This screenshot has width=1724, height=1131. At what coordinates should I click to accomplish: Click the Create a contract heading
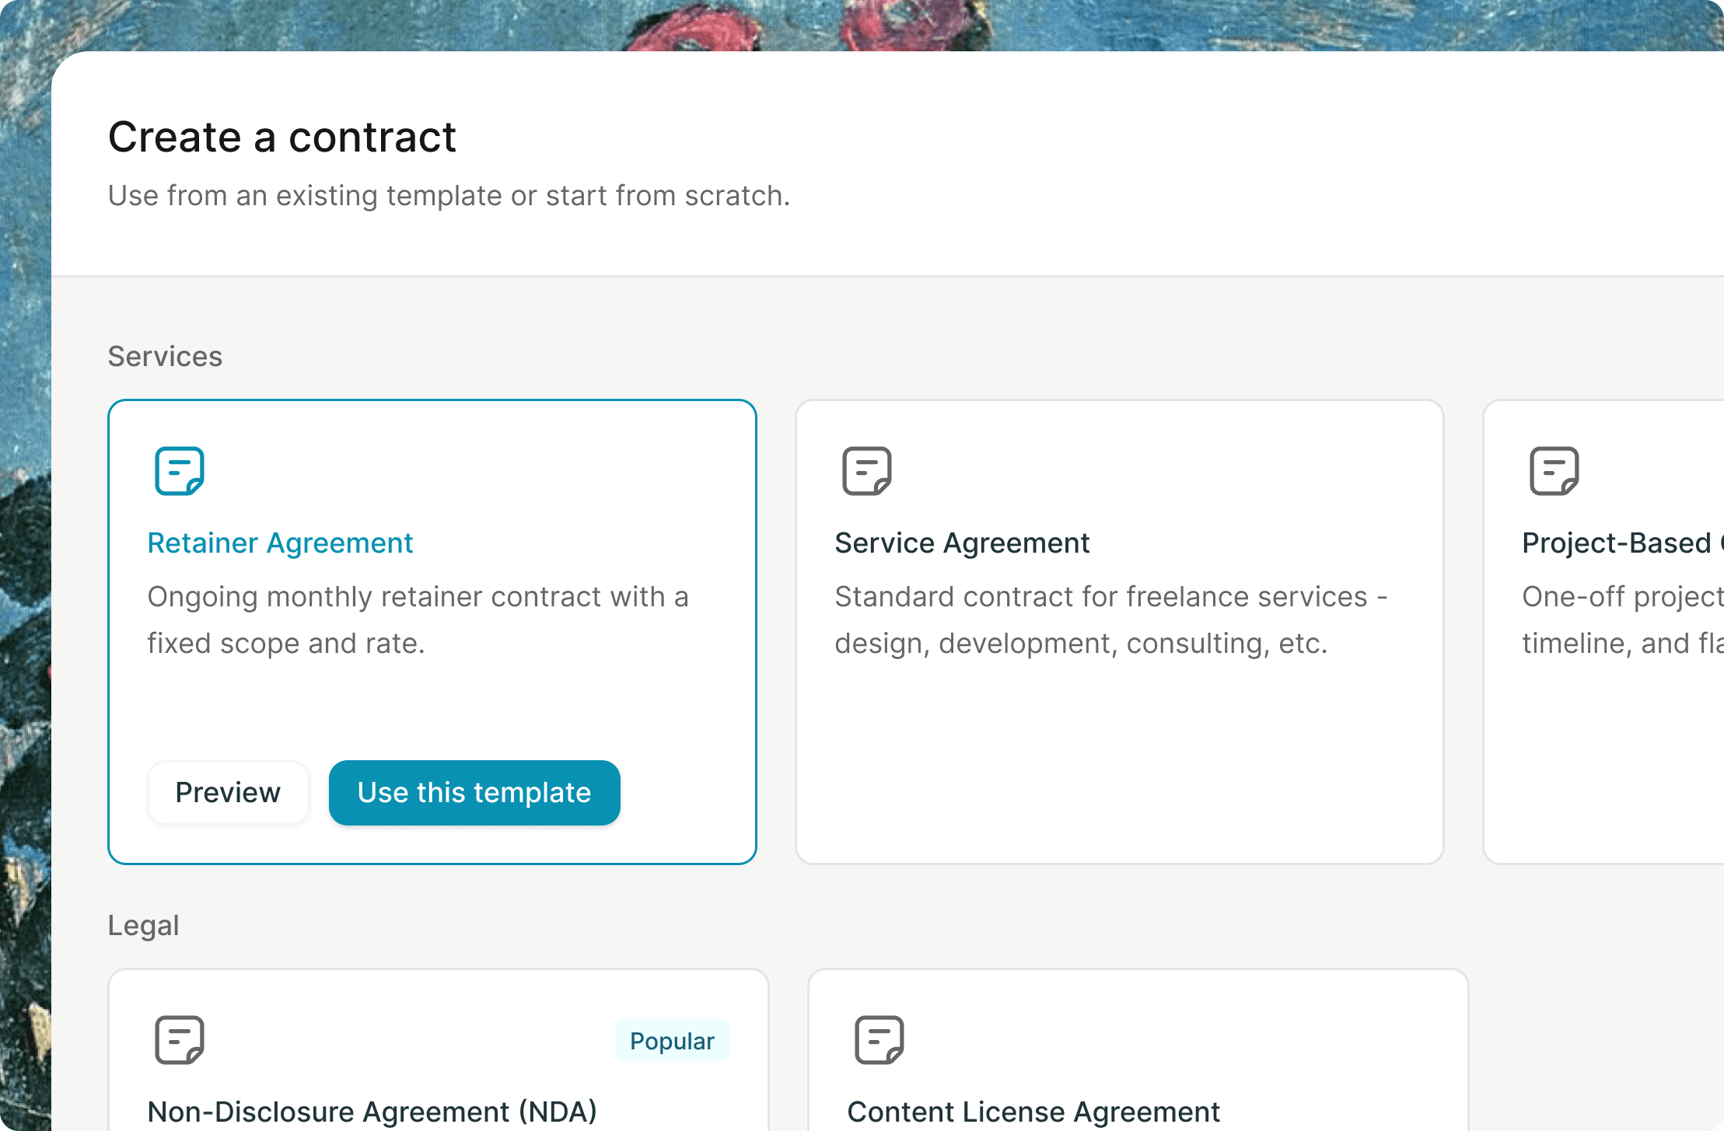(x=282, y=138)
